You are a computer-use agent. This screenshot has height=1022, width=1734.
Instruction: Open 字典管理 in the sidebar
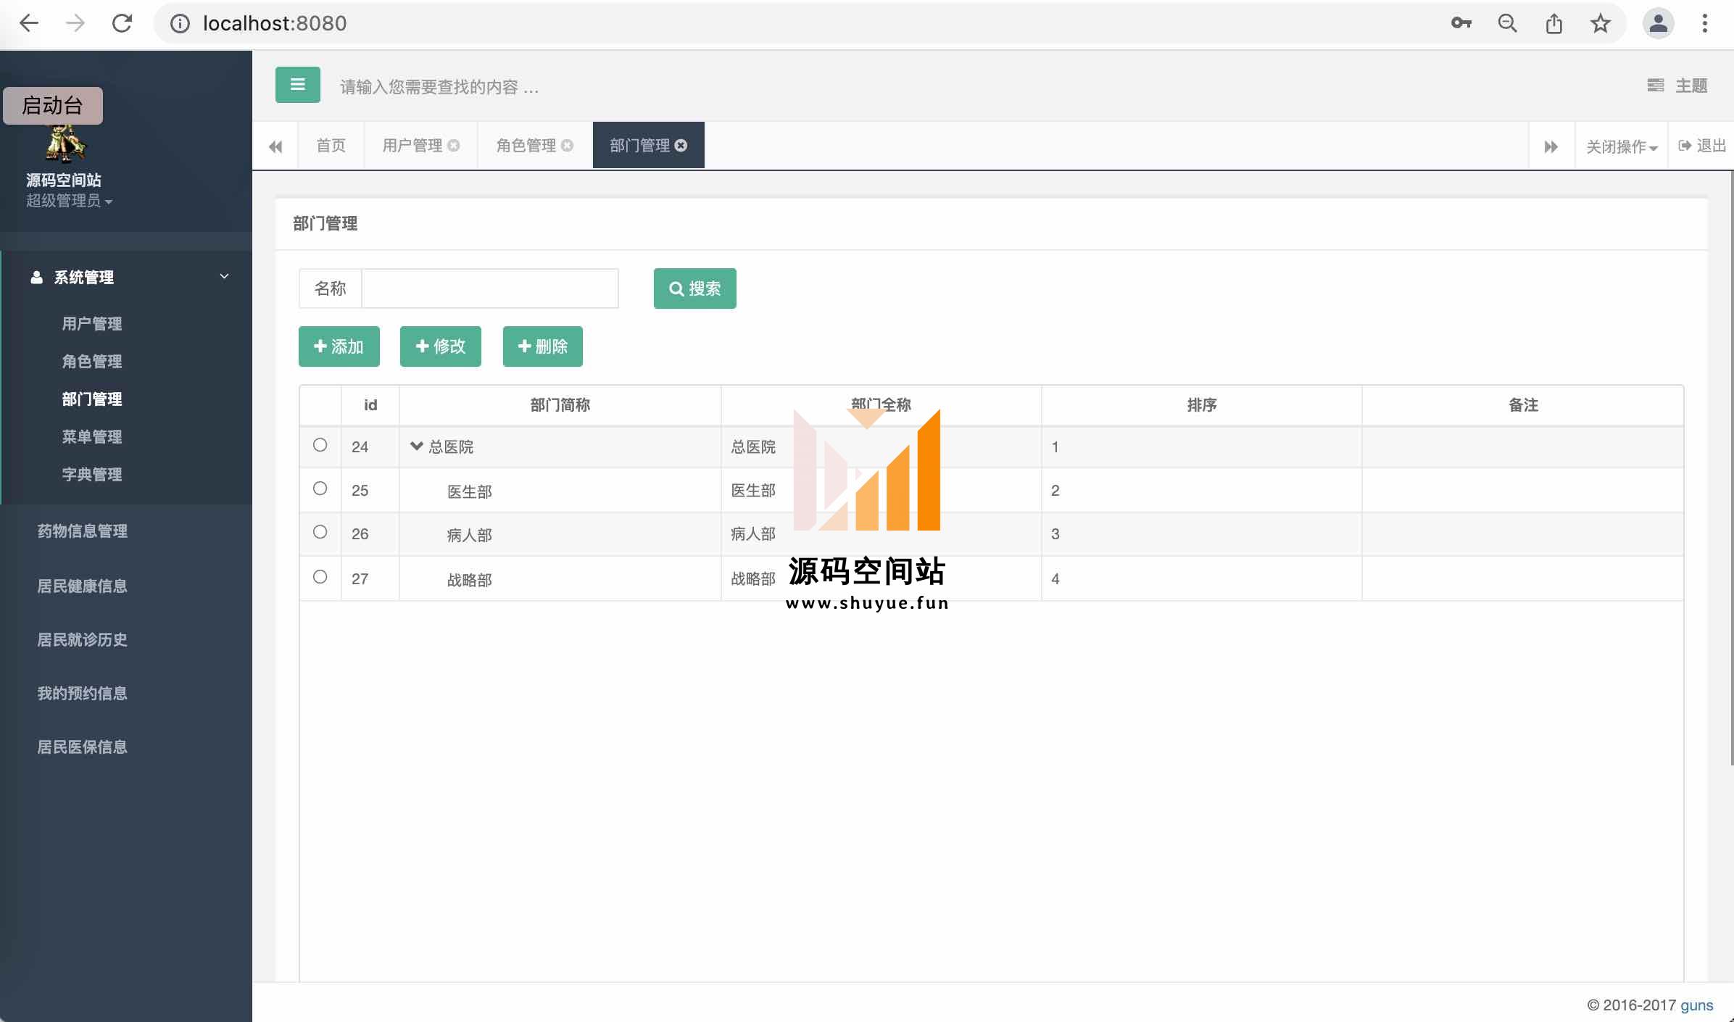92,475
